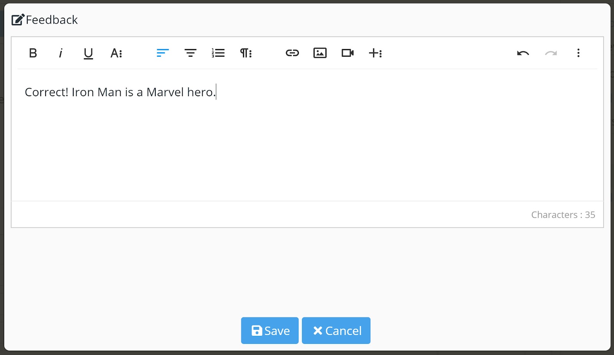Undo the last edit
This screenshot has height=355, width=614.
[523, 53]
